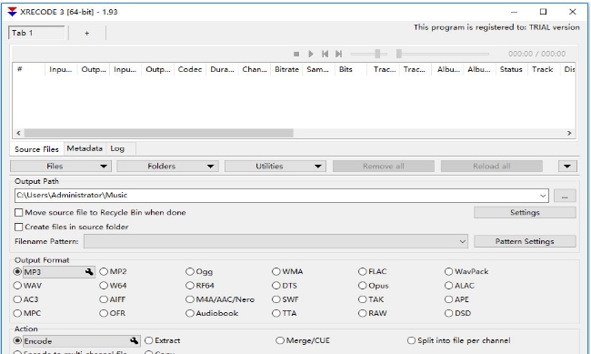This screenshot has height=354, width=591.
Task: Select ALAC output format
Action: 459,286
